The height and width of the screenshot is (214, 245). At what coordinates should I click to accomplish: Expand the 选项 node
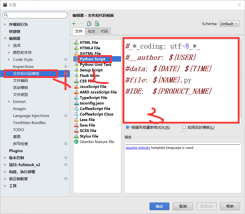(x=9, y=45)
